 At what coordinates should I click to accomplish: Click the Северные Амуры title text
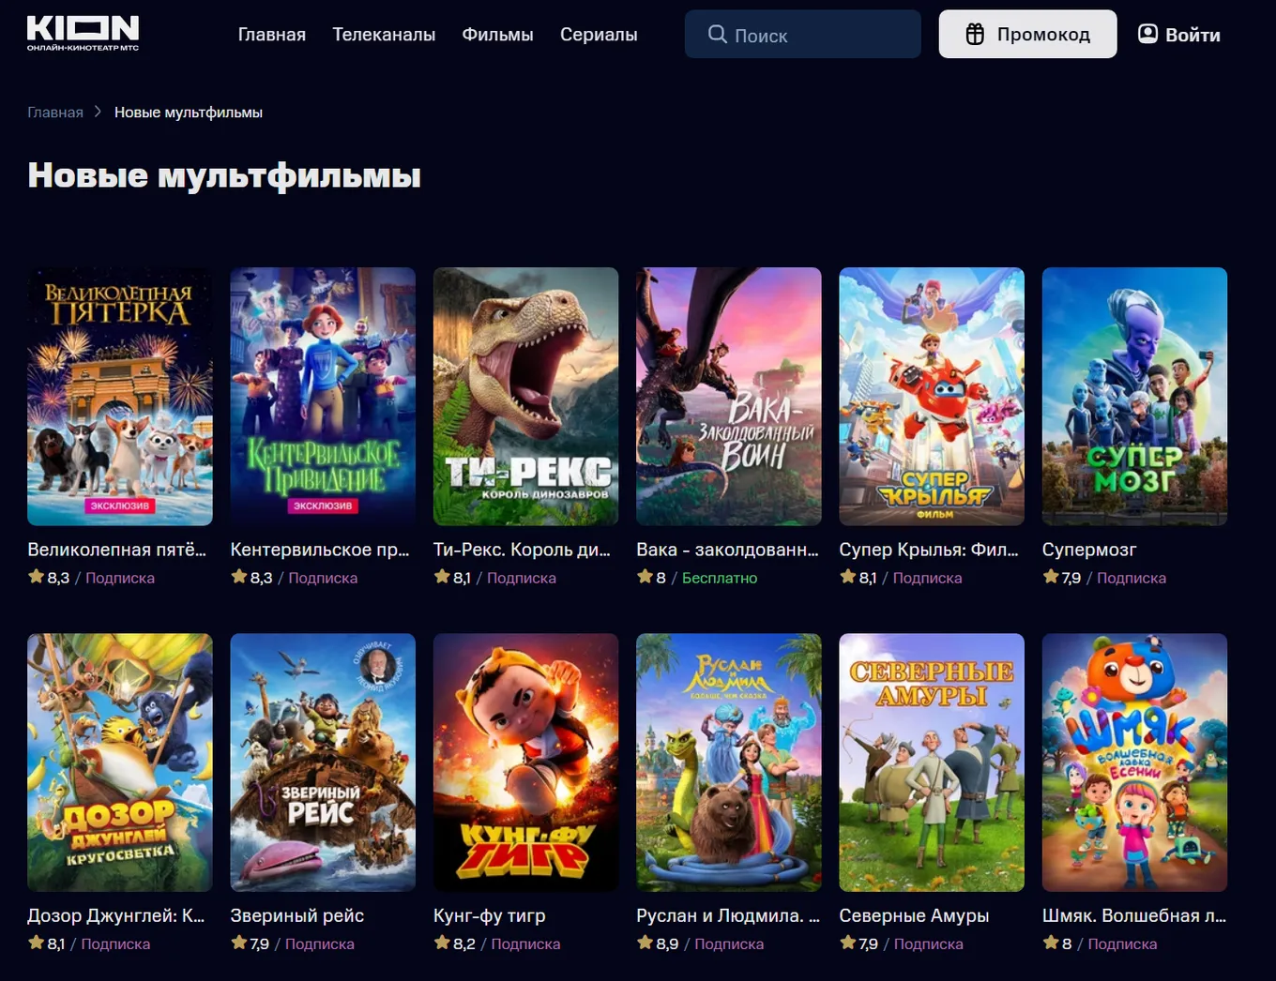914,915
